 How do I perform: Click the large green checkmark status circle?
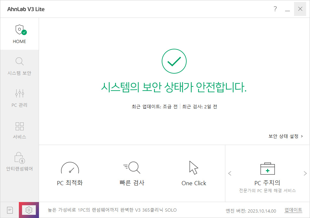coord(174,61)
